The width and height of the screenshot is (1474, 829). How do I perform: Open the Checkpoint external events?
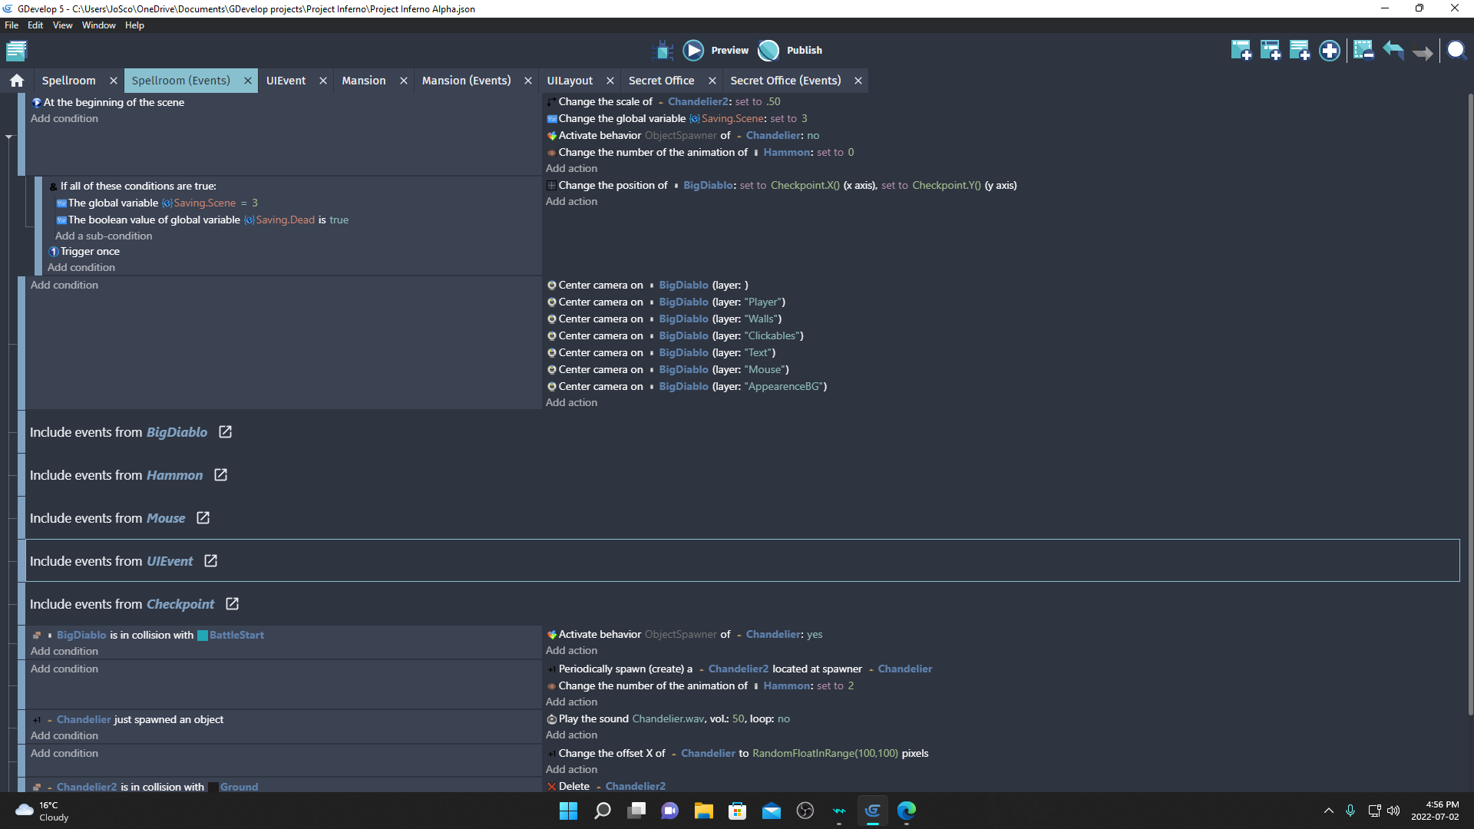[232, 604]
